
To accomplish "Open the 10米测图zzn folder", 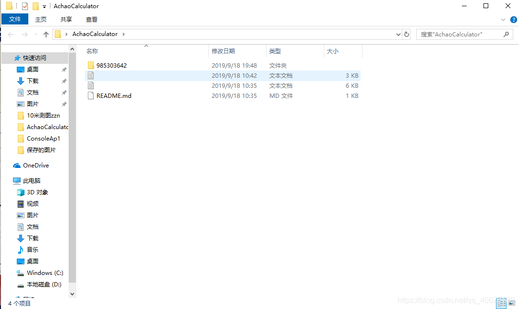I will 43,116.
